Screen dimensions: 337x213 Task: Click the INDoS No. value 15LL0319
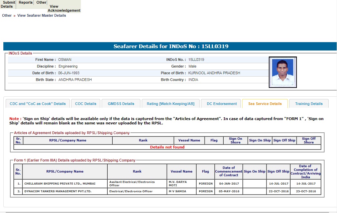click(x=196, y=60)
